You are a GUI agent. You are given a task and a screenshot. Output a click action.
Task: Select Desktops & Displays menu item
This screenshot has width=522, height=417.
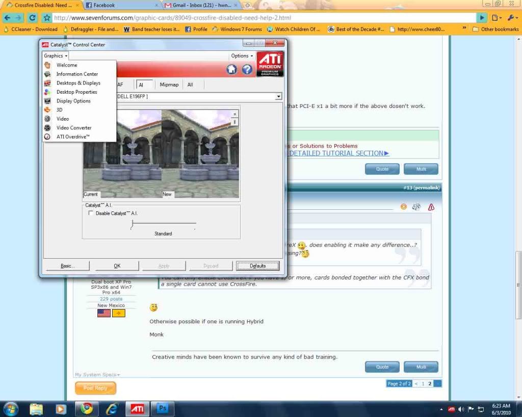[x=78, y=83]
